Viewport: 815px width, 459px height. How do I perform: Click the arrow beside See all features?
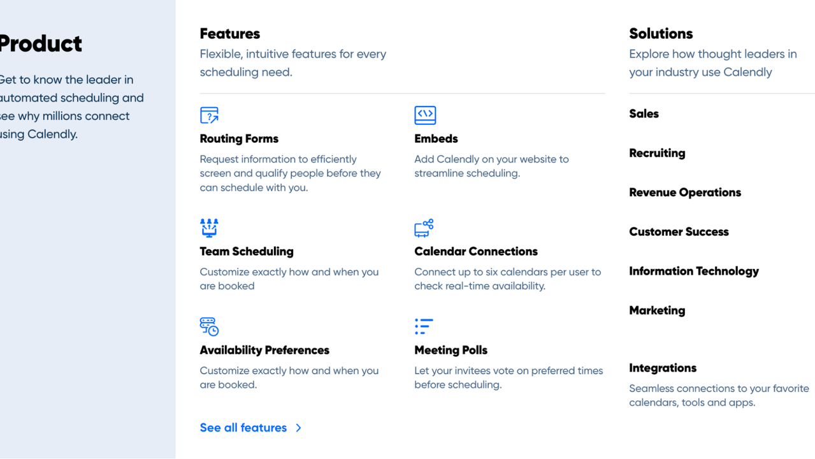click(x=299, y=428)
